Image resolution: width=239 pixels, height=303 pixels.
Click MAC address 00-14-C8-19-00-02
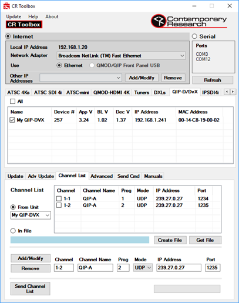[198, 120]
